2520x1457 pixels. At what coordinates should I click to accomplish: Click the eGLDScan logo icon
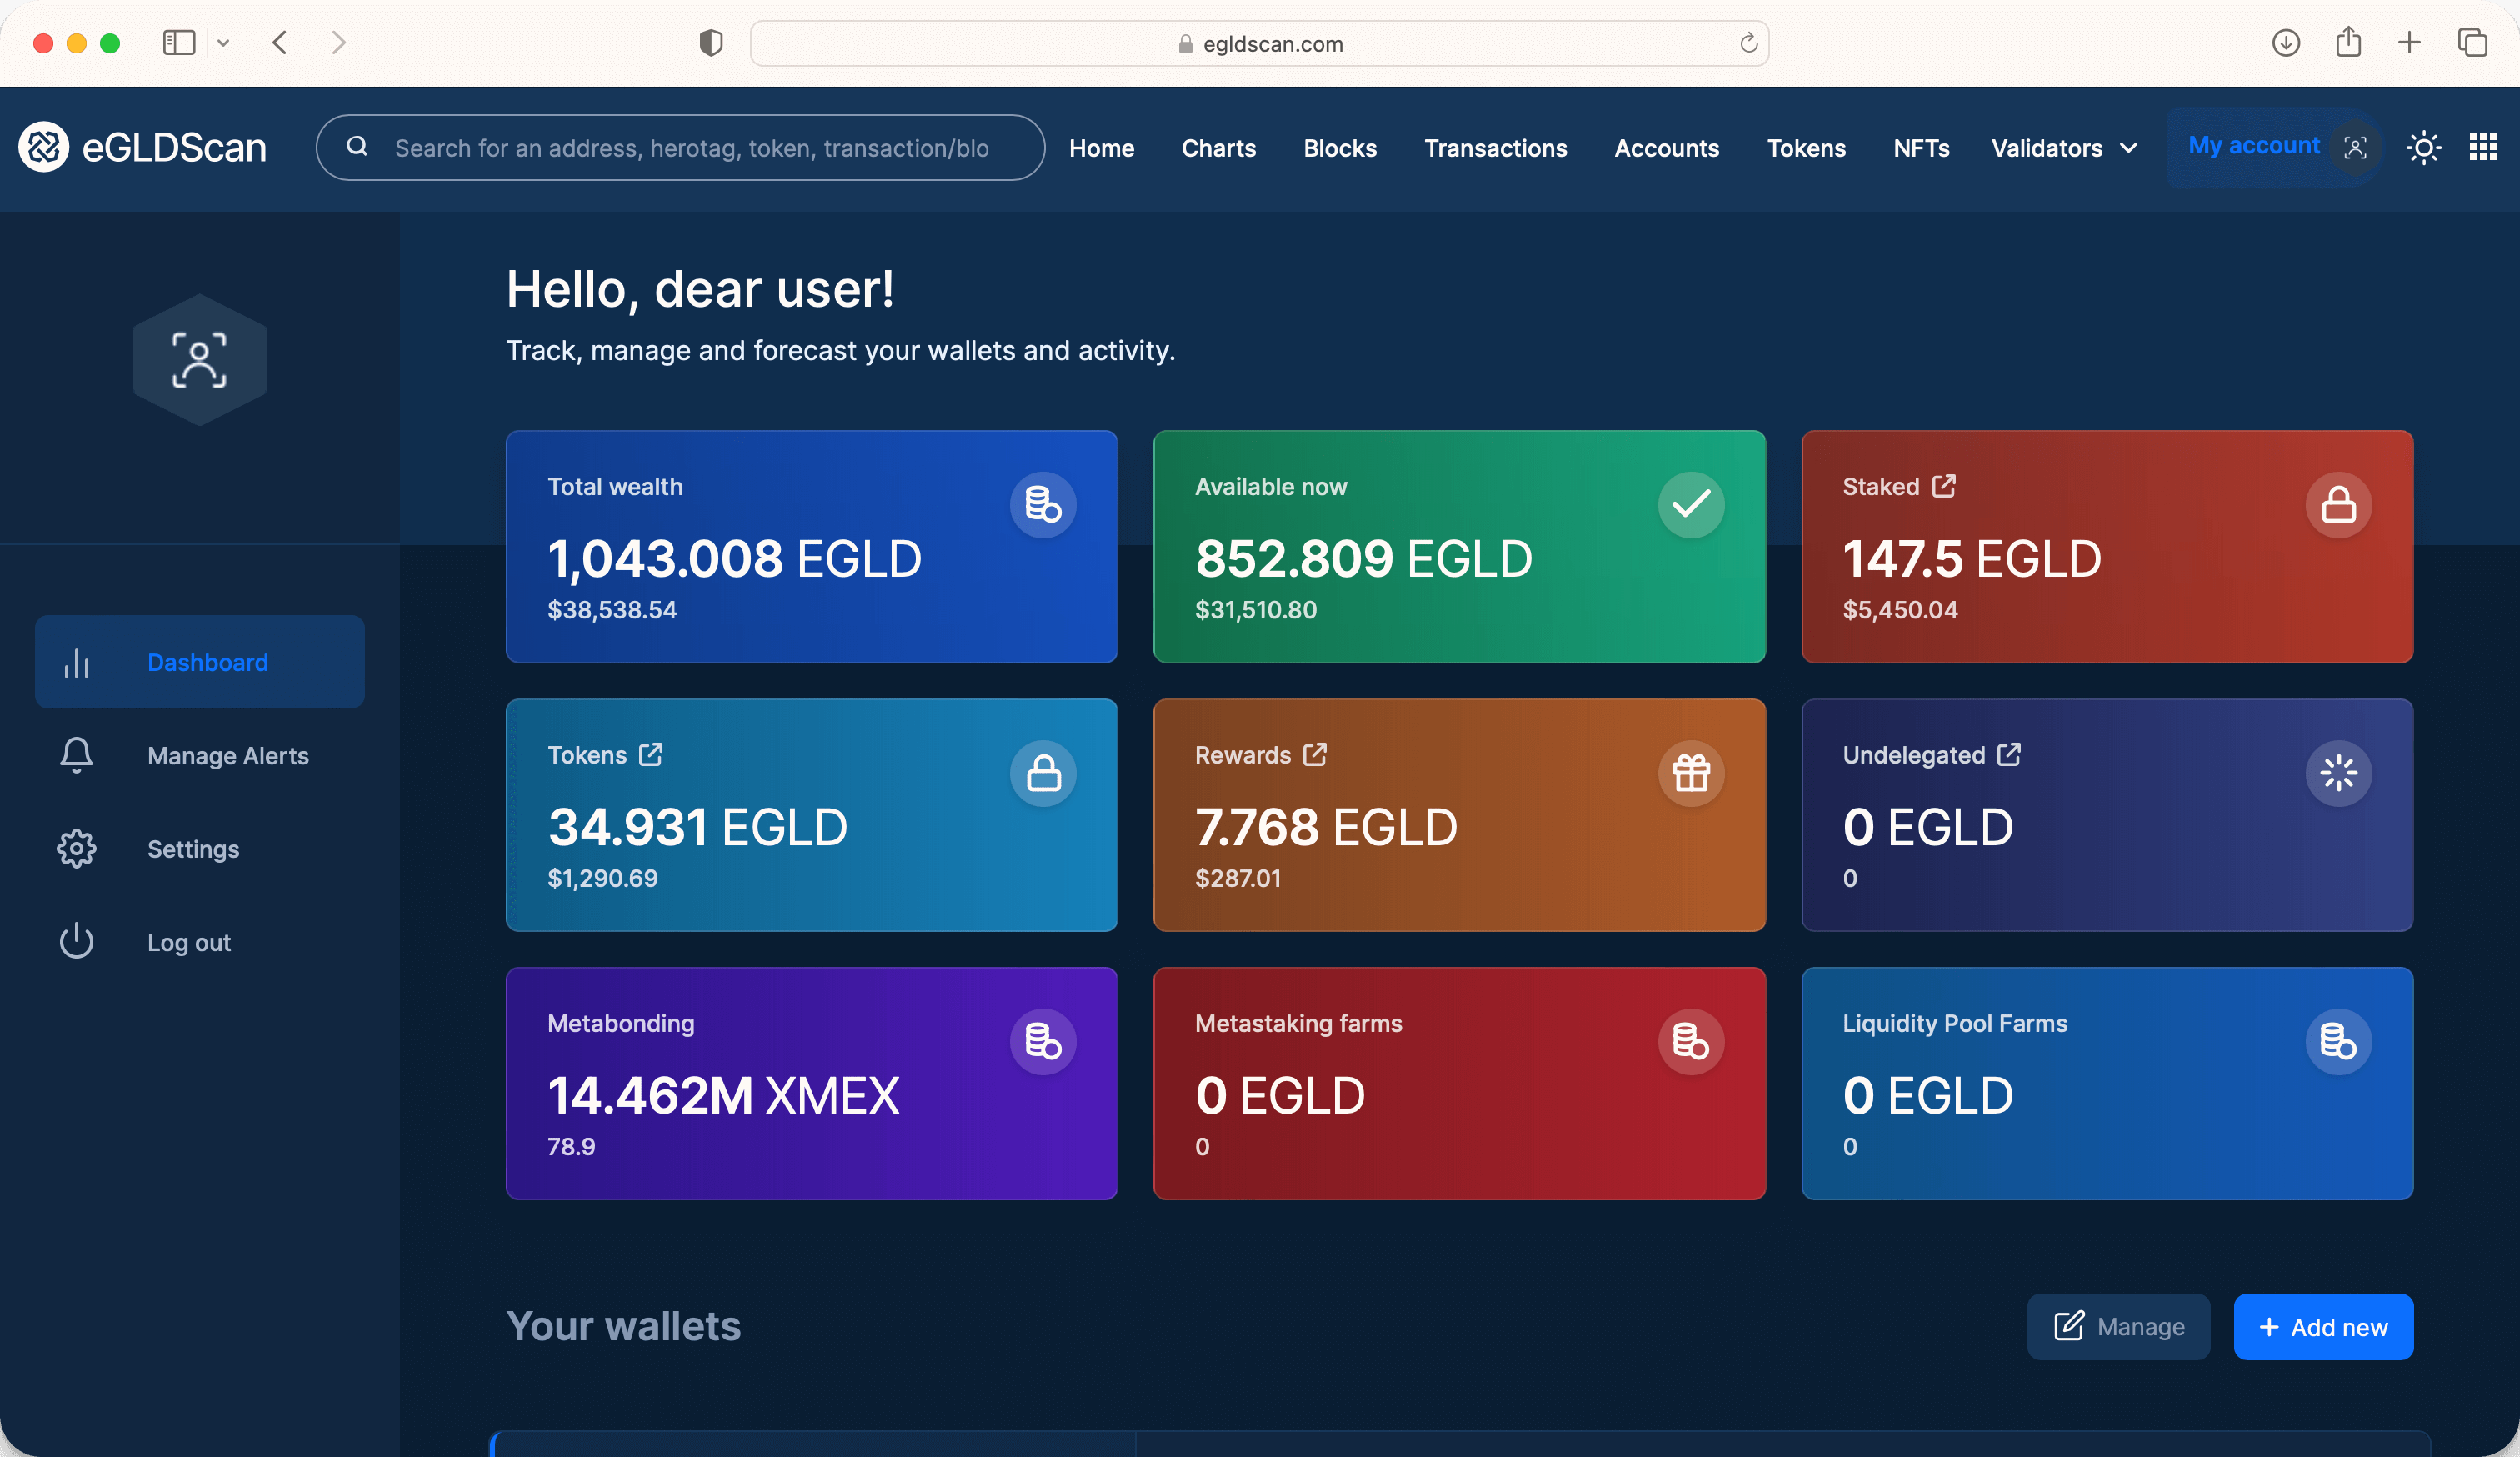point(44,147)
